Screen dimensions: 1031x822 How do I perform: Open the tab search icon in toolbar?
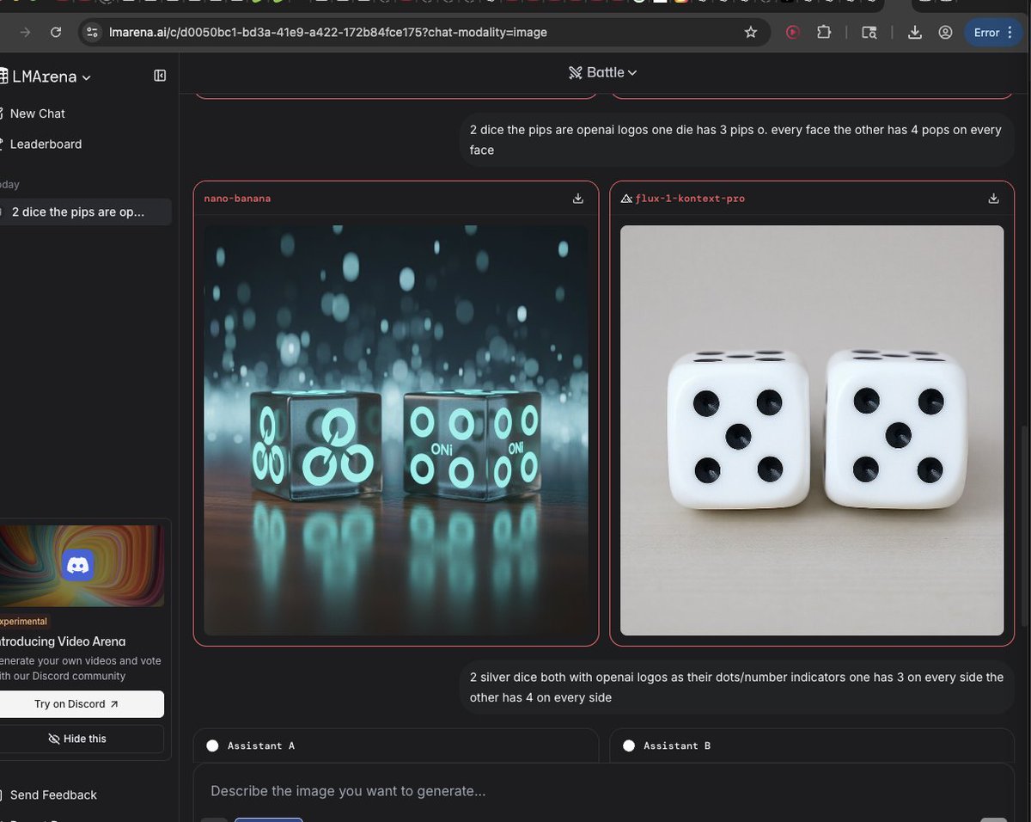869,32
